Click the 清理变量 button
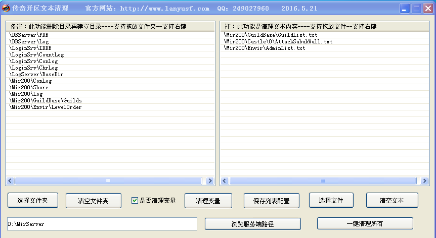Viewport: 436px width, 238px height. [x=208, y=201]
